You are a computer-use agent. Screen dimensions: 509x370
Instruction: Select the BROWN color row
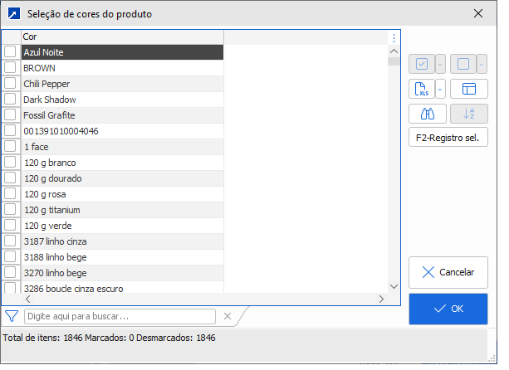tap(122, 68)
